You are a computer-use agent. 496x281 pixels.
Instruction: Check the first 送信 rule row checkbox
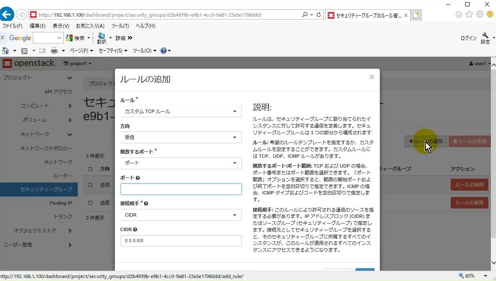click(x=90, y=185)
